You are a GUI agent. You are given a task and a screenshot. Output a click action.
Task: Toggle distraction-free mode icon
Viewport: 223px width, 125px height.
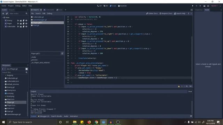click(192, 10)
